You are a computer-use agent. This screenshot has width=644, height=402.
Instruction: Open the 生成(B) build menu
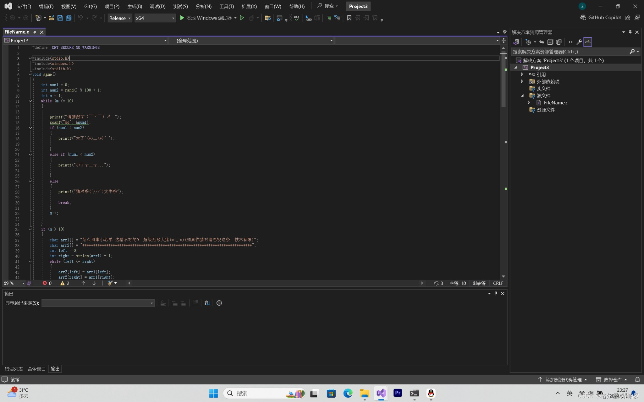click(135, 6)
